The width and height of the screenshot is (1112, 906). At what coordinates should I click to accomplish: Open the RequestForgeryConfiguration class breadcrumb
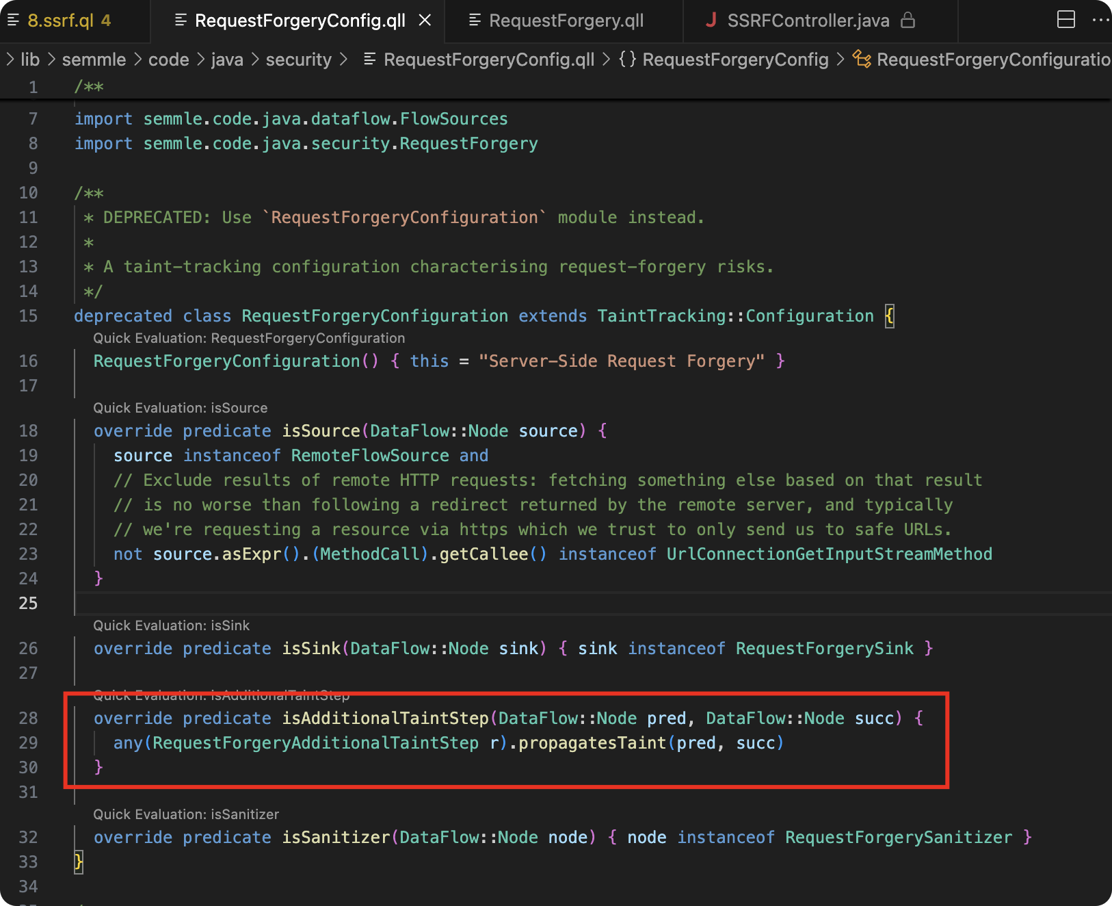point(994,60)
